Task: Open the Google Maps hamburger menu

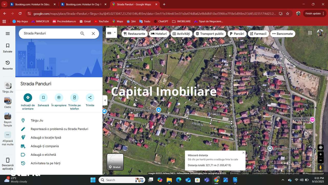Action: point(7,33)
